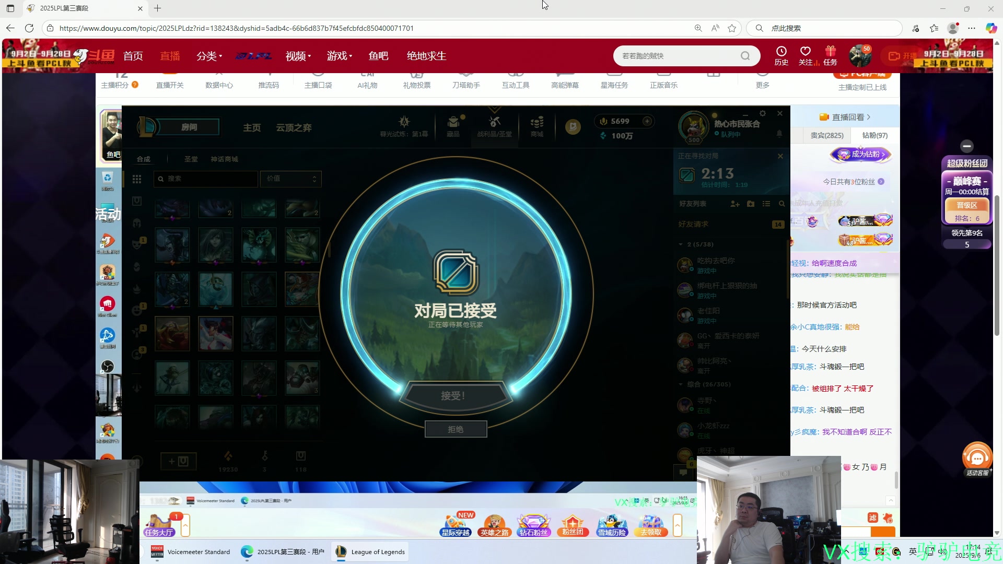The width and height of the screenshot is (1003, 564).
Task: Open the 粉丝团 fan club icon
Action: (573, 525)
